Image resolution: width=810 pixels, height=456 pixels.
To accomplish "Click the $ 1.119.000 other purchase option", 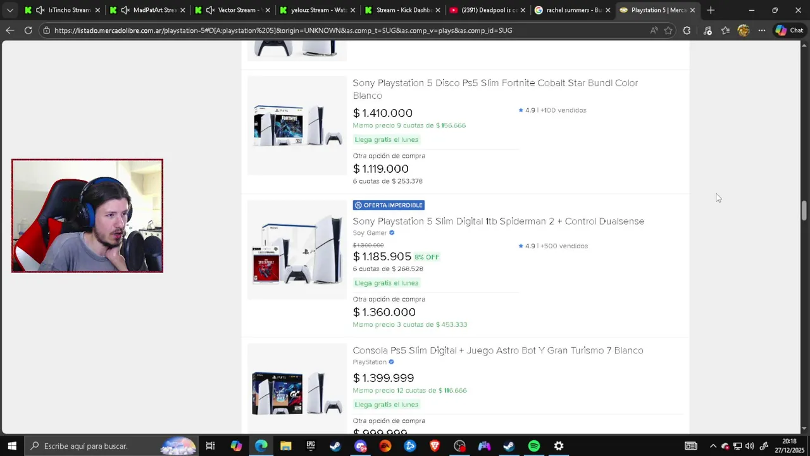I will [x=381, y=168].
